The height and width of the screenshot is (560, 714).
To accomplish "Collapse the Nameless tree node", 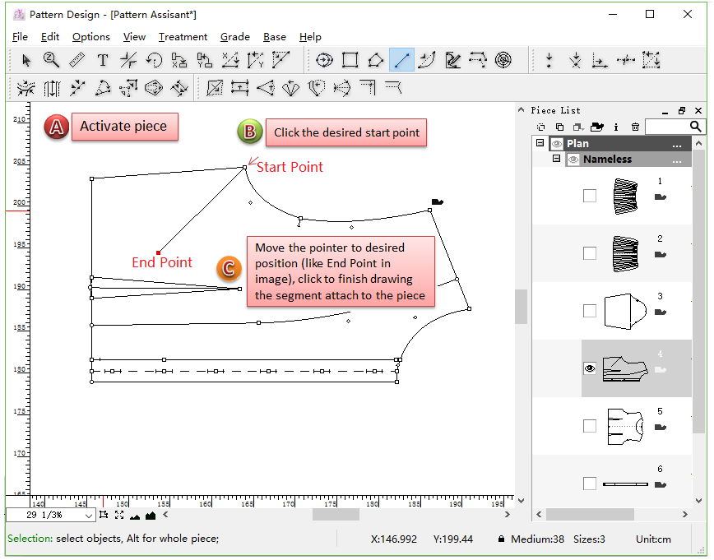I will [556, 159].
